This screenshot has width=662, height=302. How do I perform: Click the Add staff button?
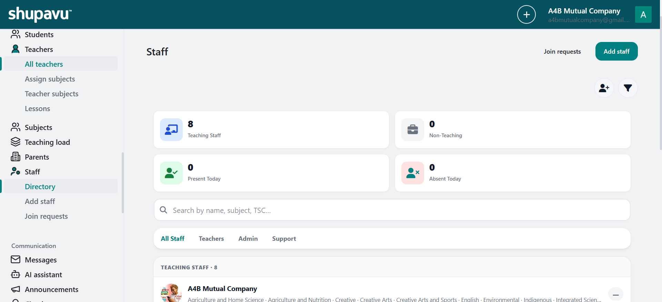tap(616, 51)
